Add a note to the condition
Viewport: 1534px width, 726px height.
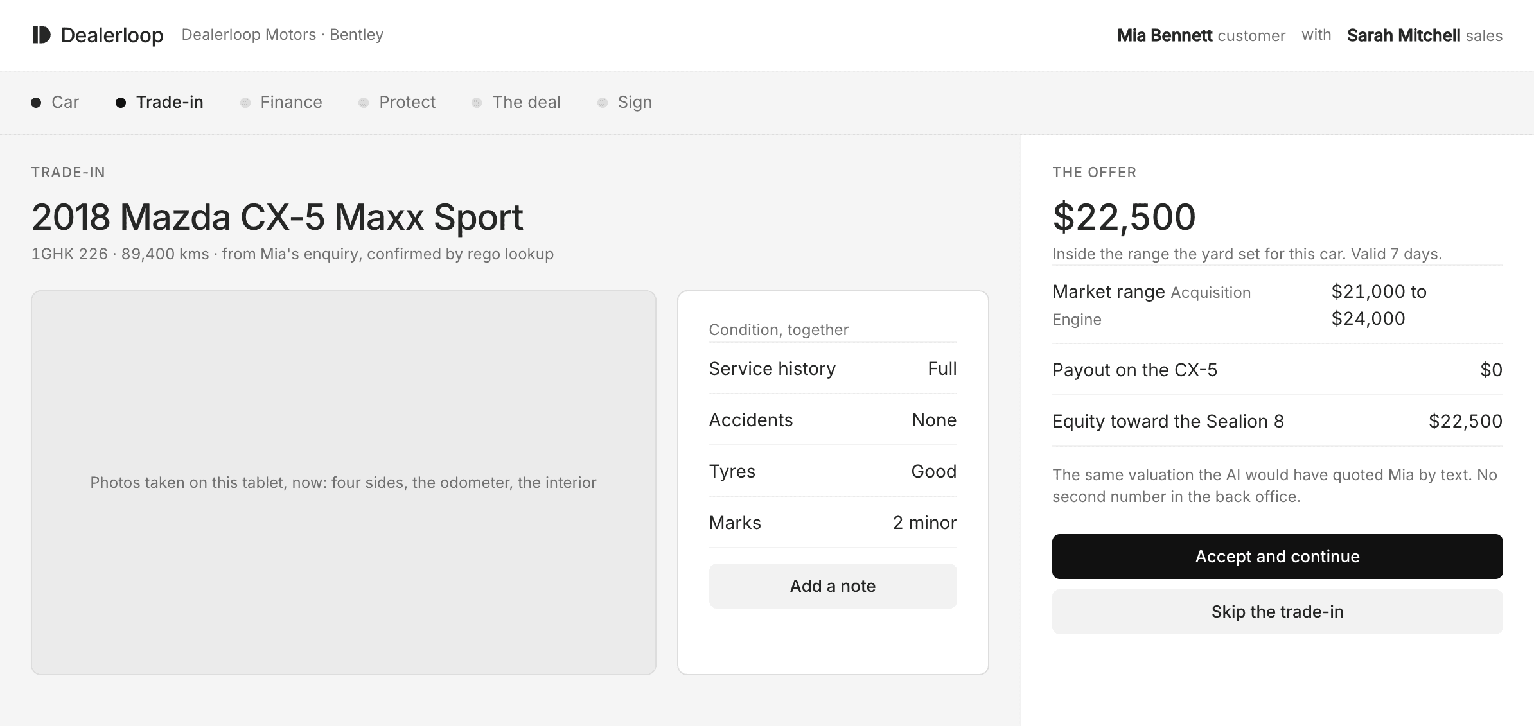tap(833, 586)
